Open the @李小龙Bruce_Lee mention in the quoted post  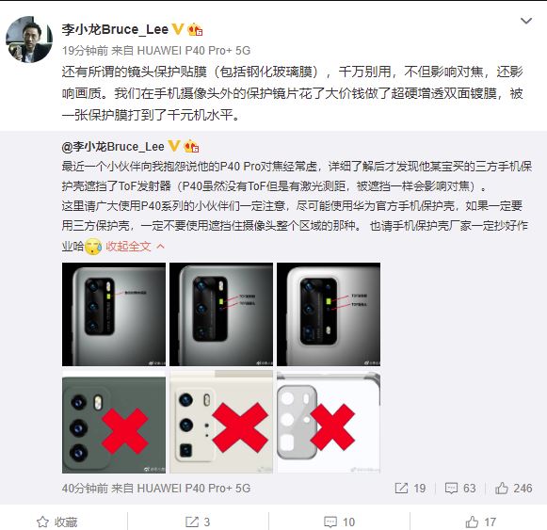point(113,147)
